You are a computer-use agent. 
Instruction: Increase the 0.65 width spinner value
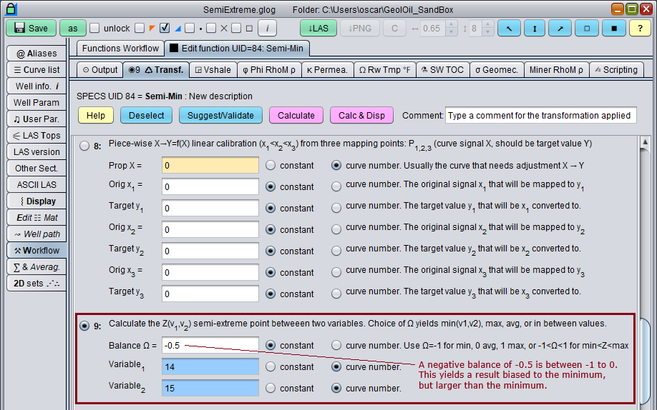452,25
